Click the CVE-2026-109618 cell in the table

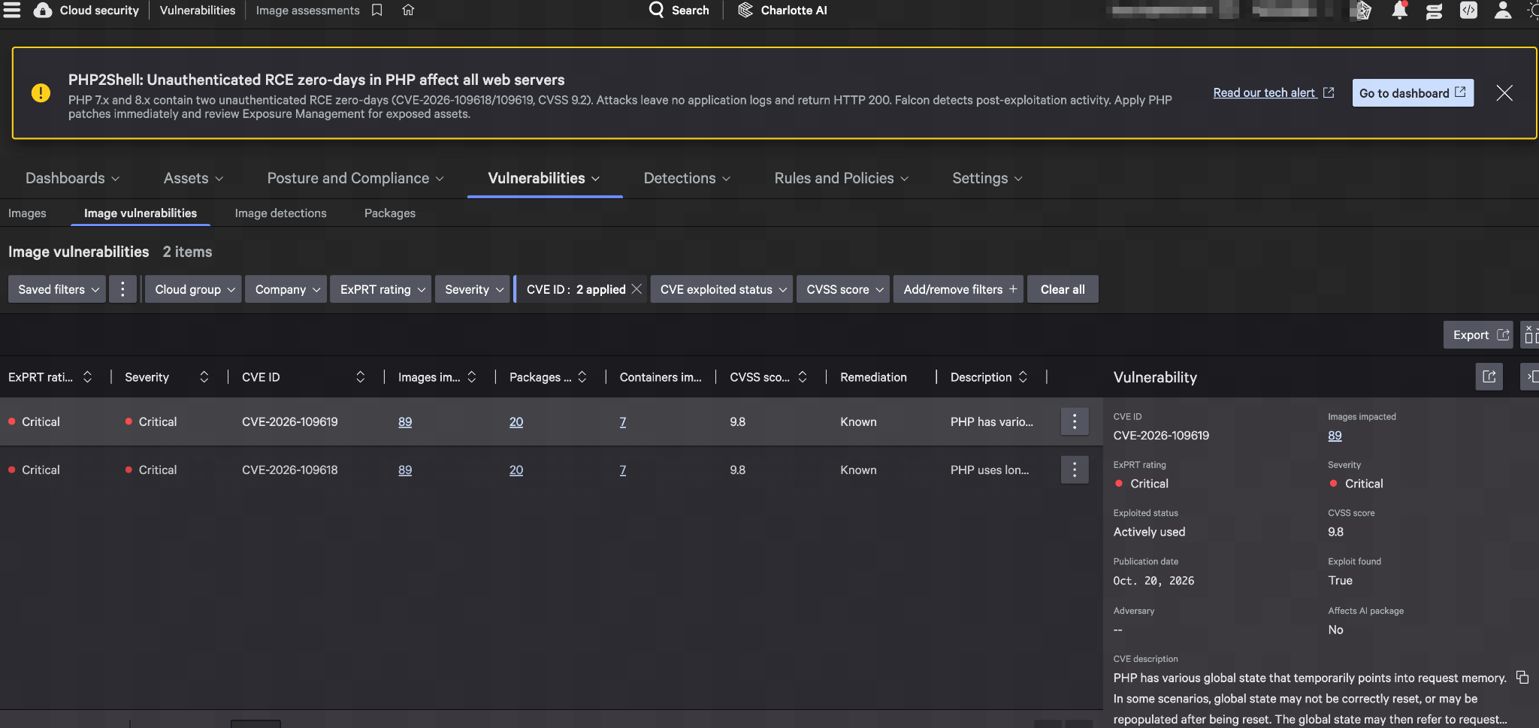[x=290, y=470]
